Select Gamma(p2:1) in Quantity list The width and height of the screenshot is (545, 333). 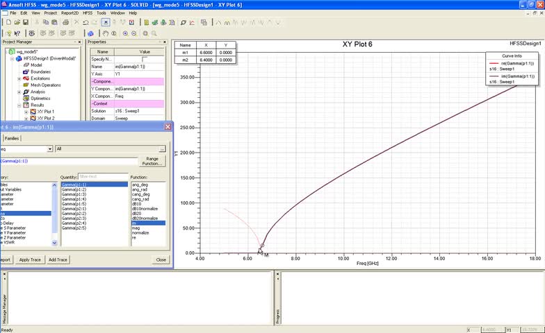(74, 208)
